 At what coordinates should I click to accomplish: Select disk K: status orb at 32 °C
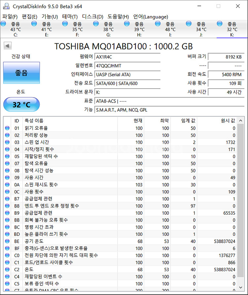click(220, 24)
